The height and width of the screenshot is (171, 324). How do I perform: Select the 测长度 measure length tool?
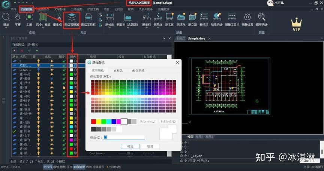pos(109,17)
